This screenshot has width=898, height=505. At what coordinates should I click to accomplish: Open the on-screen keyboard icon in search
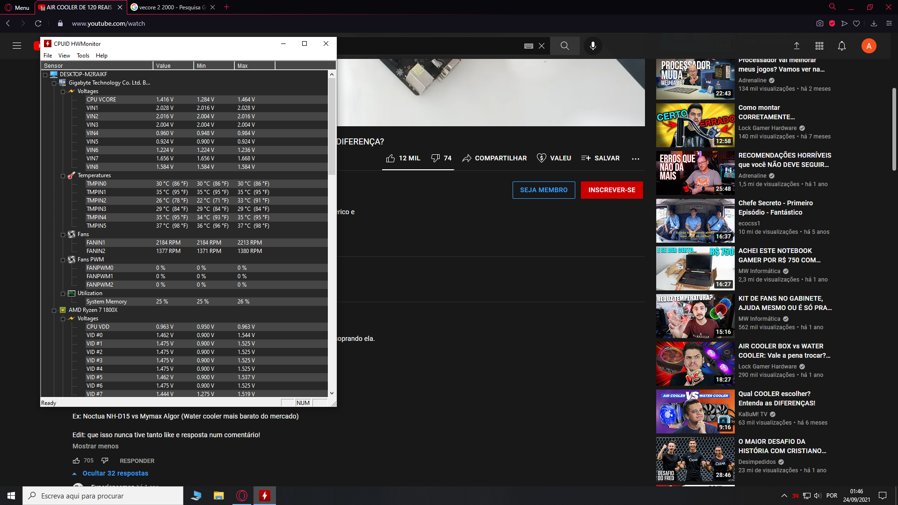(529, 46)
